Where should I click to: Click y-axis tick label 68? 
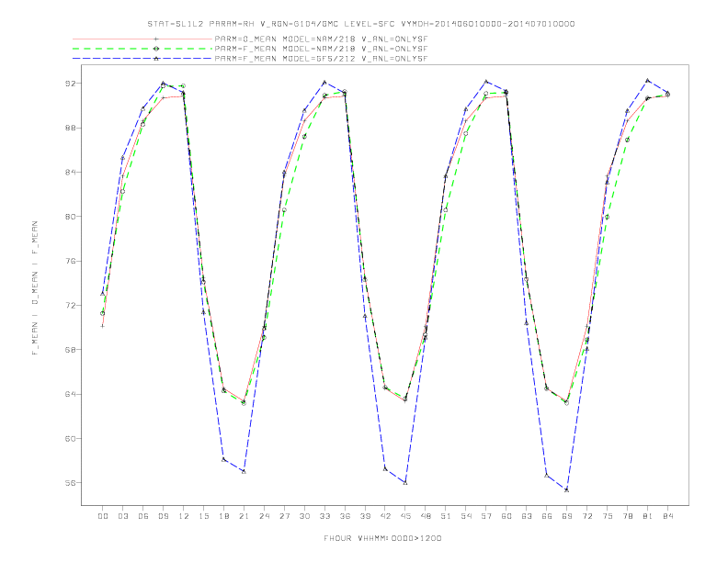coord(70,350)
